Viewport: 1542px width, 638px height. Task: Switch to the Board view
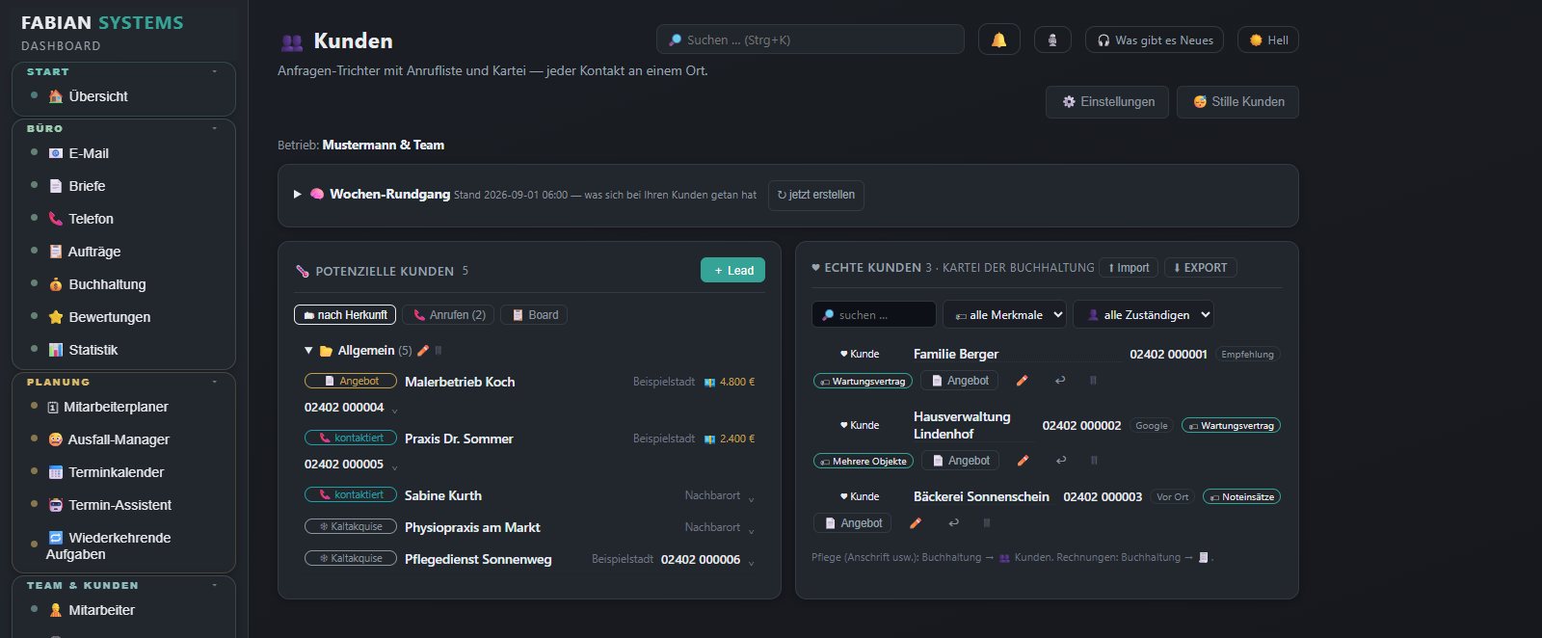535,315
